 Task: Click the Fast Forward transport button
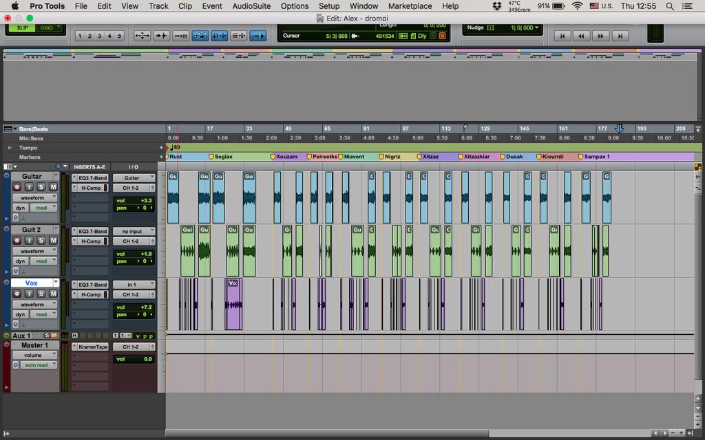600,36
